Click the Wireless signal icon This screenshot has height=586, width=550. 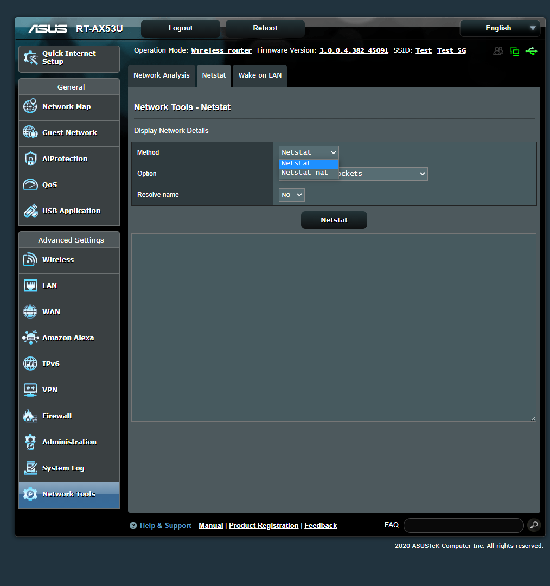pyautogui.click(x=30, y=259)
